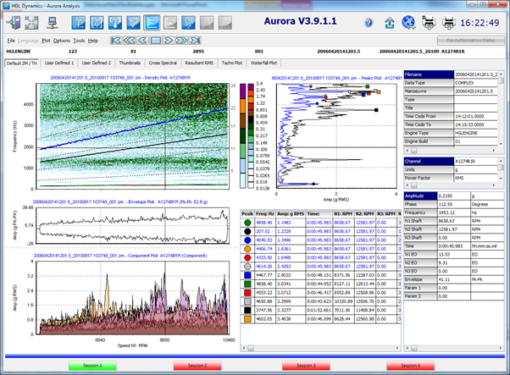Image resolution: width=510 pixels, height=375 pixels.
Task: Click the blue help question mark icon
Action: tap(369, 22)
